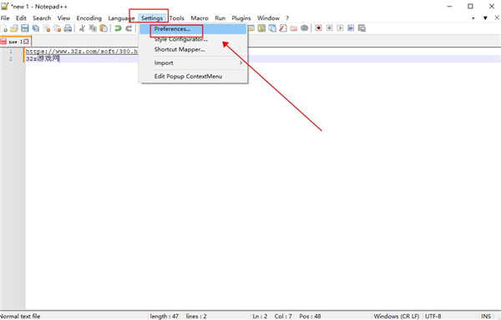
Task: Open the Tools menu
Action: click(177, 18)
